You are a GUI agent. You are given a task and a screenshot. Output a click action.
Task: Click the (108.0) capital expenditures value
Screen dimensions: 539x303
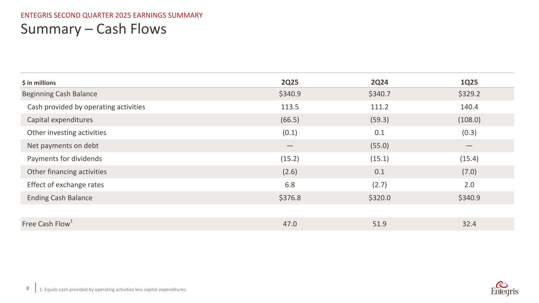(469, 120)
